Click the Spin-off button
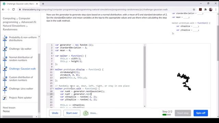The image size is (219, 123). (x=201, y=113)
